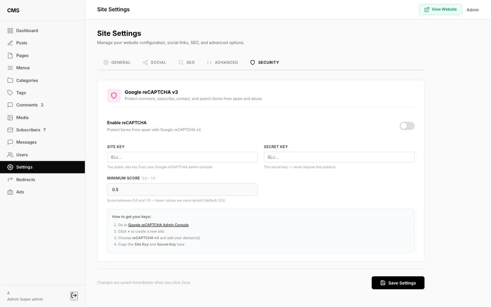Open the Google reCAPTCHA Admin Console link
The image size is (491, 307).
(158, 225)
